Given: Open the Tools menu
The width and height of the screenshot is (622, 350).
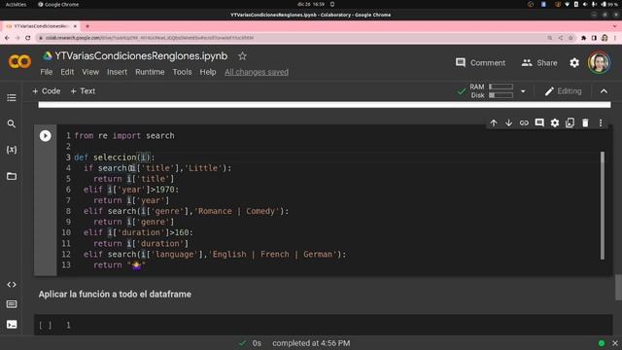Looking at the screenshot, I should tap(182, 72).
